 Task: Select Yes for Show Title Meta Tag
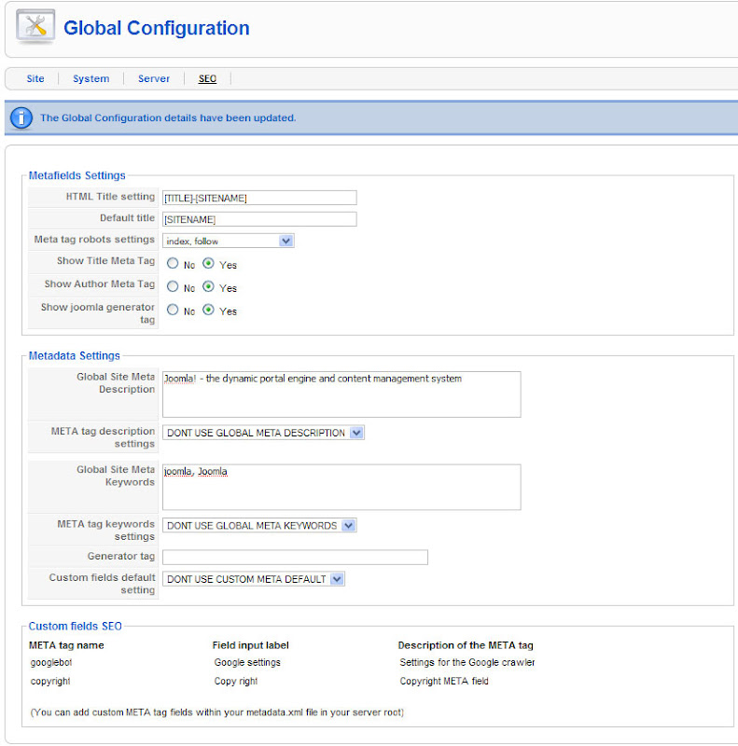tap(208, 264)
